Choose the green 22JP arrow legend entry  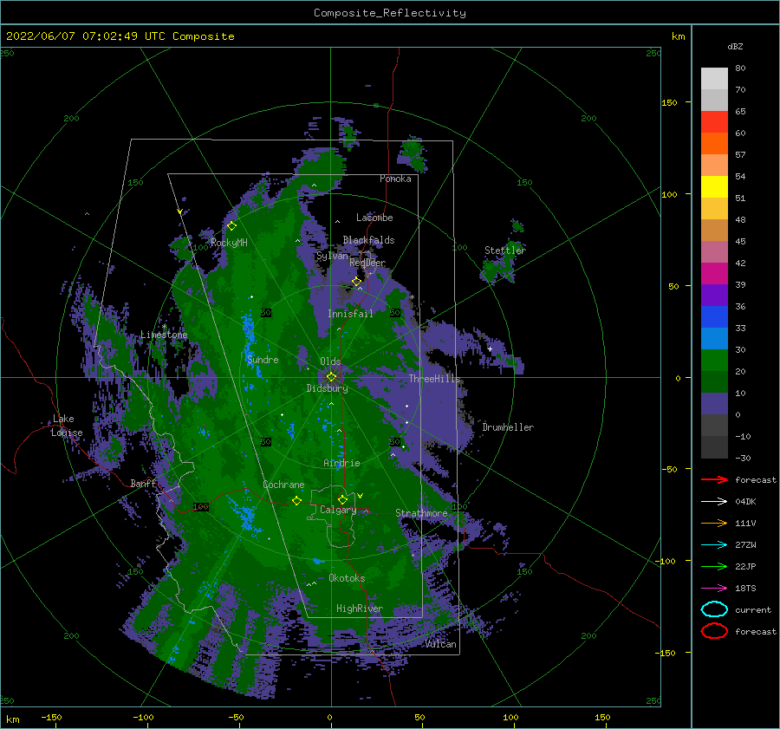pyautogui.click(x=714, y=566)
